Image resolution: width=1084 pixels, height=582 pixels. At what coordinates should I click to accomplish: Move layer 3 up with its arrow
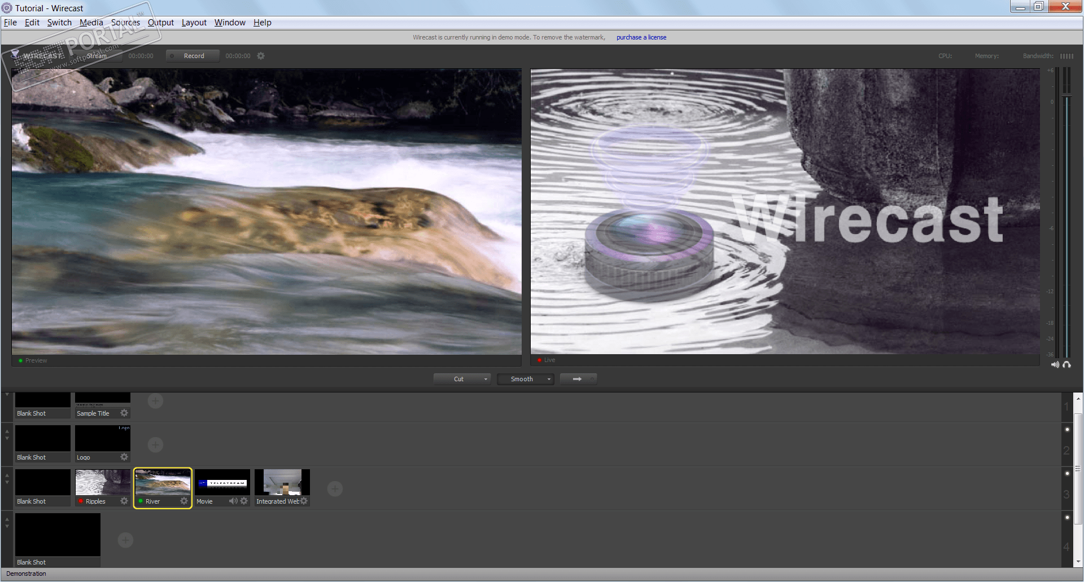click(x=7, y=475)
